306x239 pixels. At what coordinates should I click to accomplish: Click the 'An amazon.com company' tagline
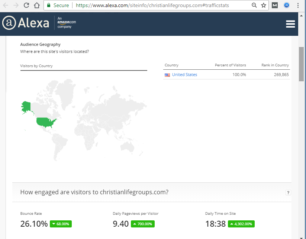coord(67,22)
